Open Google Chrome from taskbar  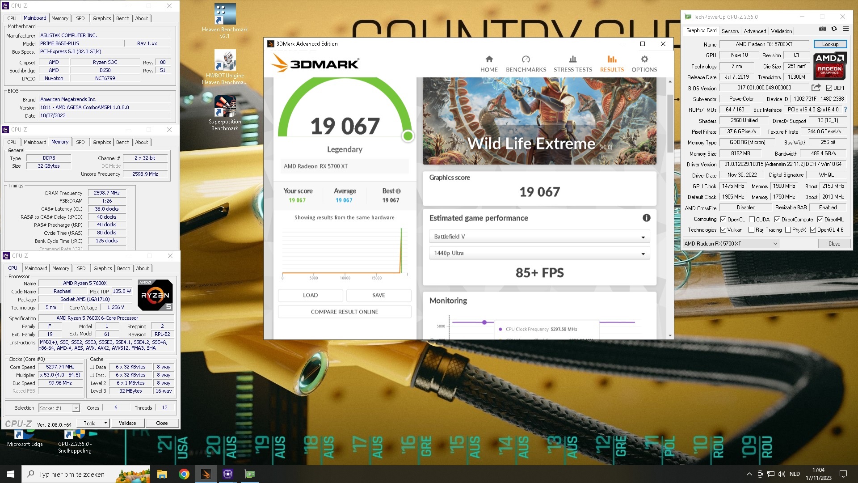click(184, 474)
